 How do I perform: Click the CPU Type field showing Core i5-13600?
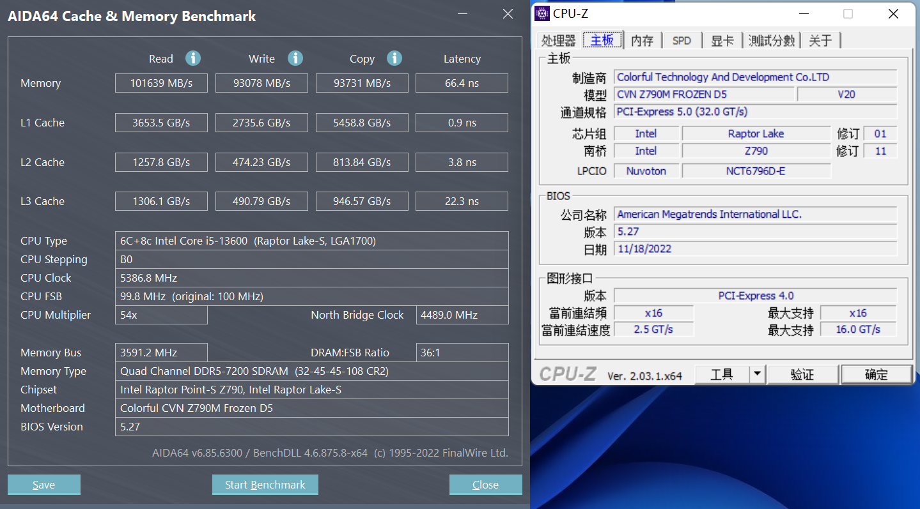(312, 241)
